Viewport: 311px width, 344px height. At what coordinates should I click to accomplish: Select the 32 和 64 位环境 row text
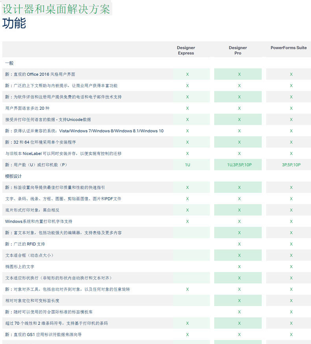coord(41,142)
